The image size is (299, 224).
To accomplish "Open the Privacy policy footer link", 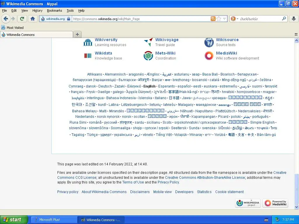I will tap(68, 192).
